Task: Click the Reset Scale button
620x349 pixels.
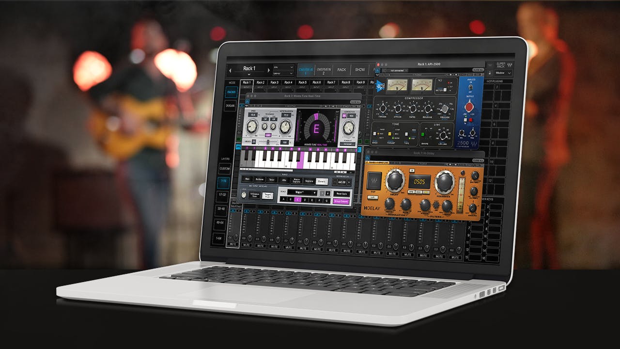Action: [341, 193]
